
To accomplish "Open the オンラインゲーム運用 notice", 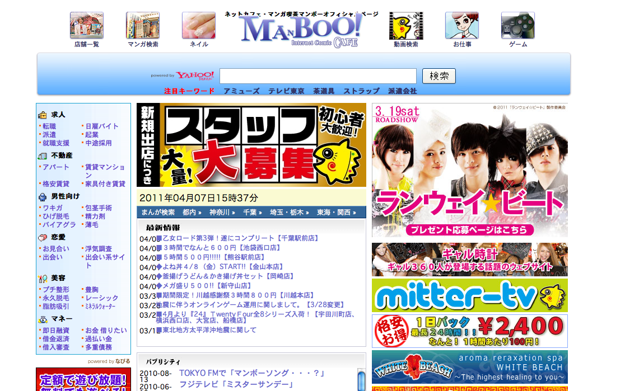I will (x=250, y=305).
